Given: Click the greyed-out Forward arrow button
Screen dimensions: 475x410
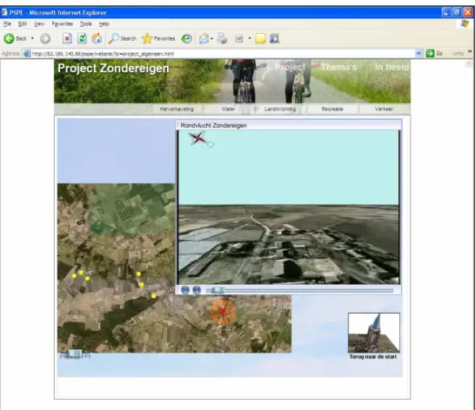Looking at the screenshot, I should coord(45,38).
